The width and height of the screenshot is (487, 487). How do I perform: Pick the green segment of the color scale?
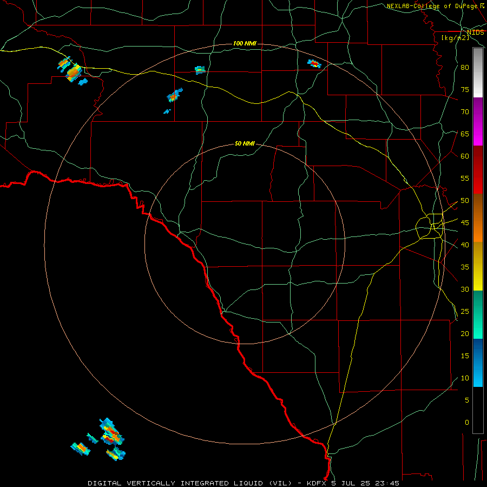(x=478, y=314)
